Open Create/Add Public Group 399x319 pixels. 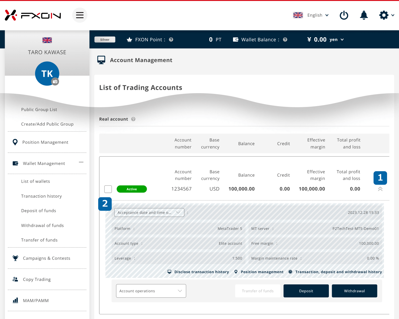47,124
